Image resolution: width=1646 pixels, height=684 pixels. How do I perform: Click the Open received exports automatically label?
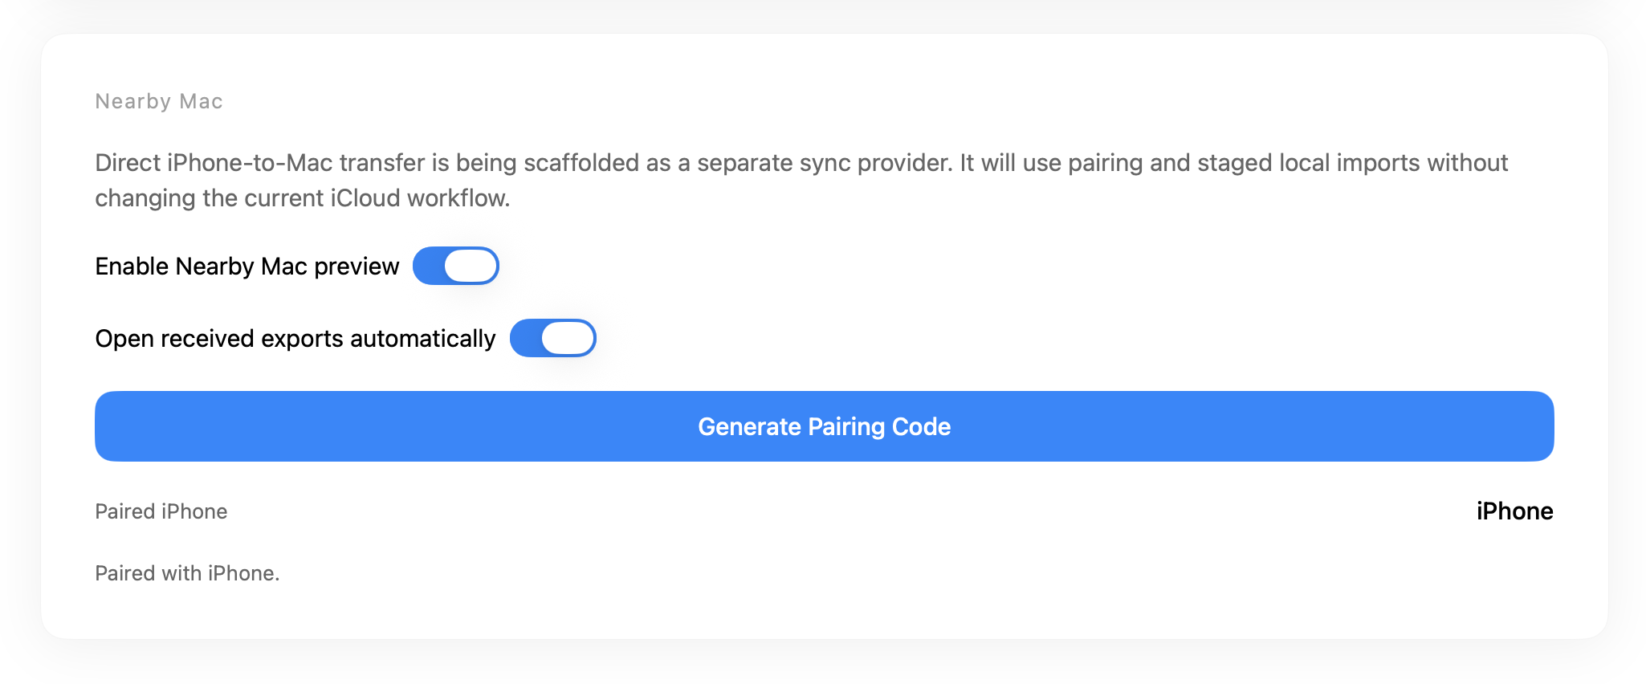click(x=294, y=338)
